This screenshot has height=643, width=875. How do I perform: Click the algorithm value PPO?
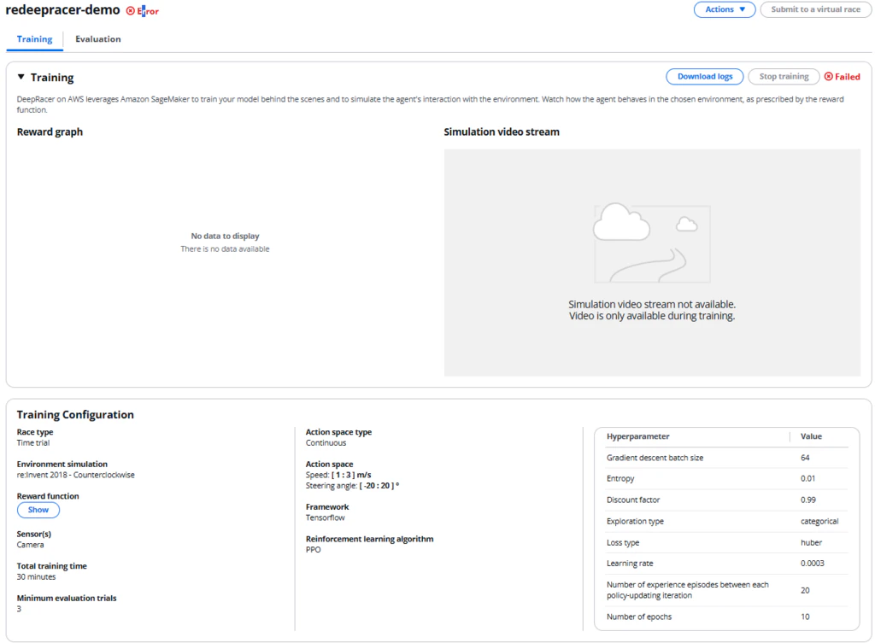pos(313,550)
